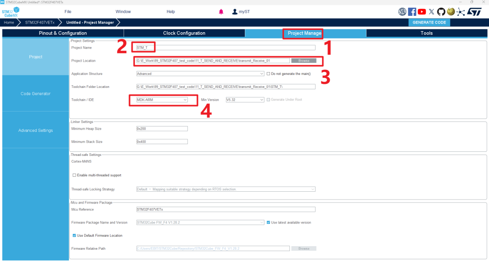The width and height of the screenshot is (489, 262).
Task: Go to STM32F407VETx breadcrumb
Action: [x=39, y=23]
